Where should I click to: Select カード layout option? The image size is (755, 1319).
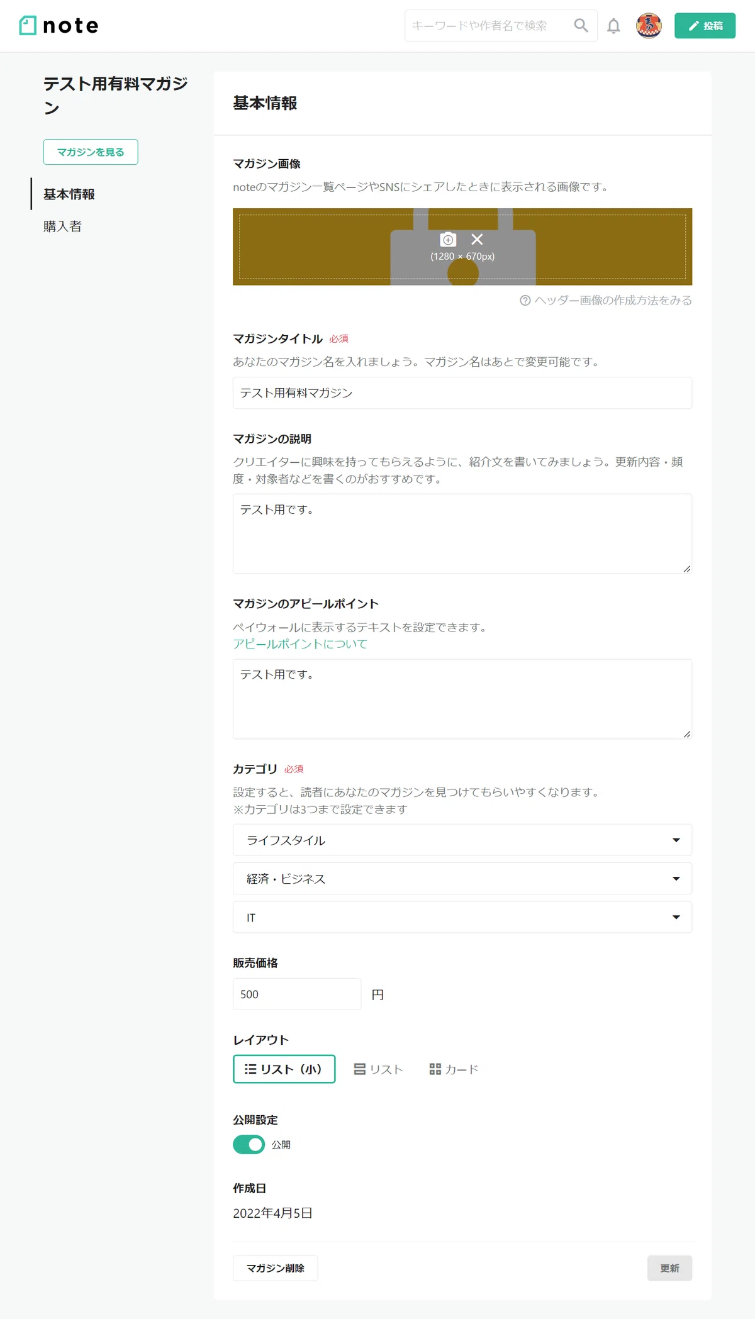454,1069
